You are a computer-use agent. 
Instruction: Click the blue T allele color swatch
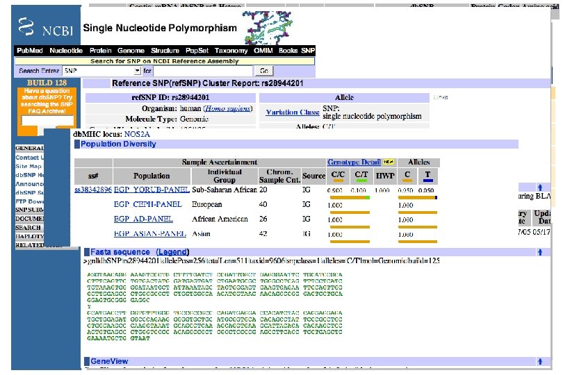428,181
